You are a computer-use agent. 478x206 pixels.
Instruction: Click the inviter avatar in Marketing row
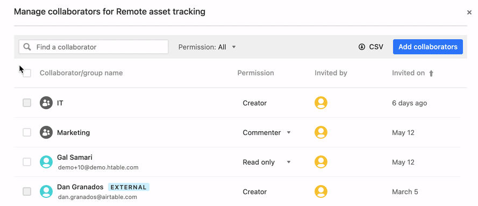tap(321, 132)
